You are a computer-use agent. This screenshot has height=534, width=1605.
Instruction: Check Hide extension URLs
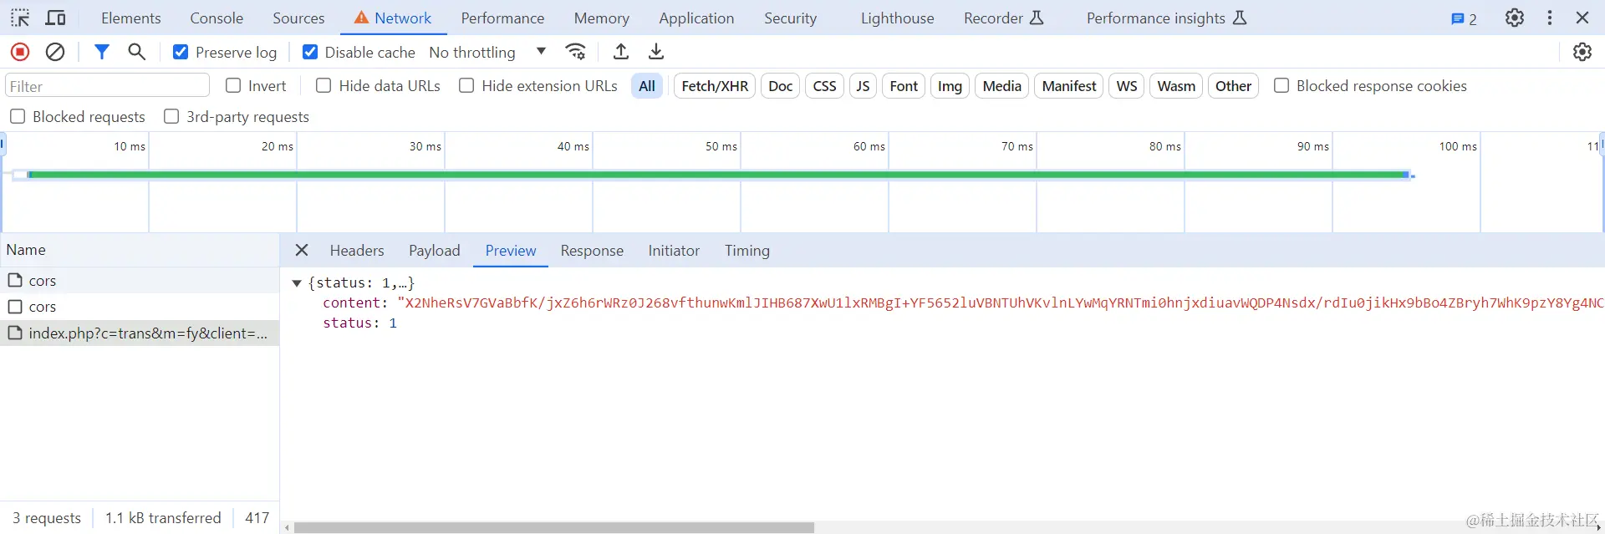point(466,85)
